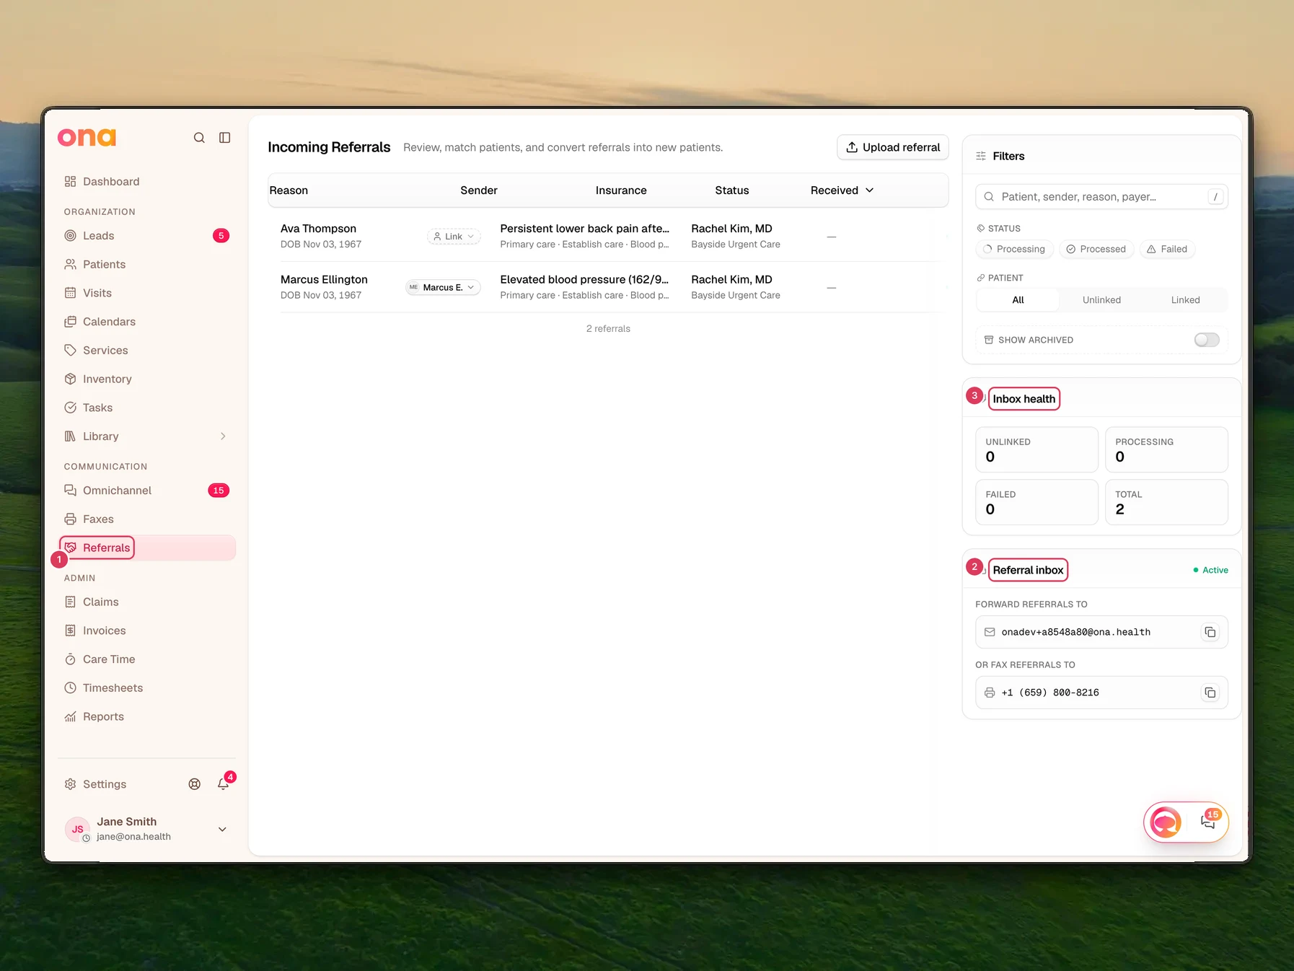Viewport: 1294px width, 971px height.
Task: Collapse sidebar using the panel icon
Action: coord(225,138)
